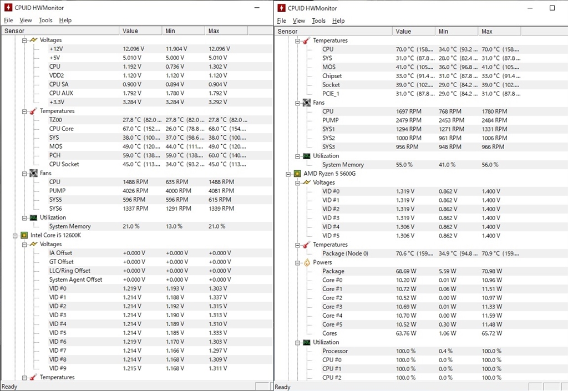Collapse the Utilization group above the 55.0 % System Memory row
The width and height of the screenshot is (568, 391).
[298, 156]
